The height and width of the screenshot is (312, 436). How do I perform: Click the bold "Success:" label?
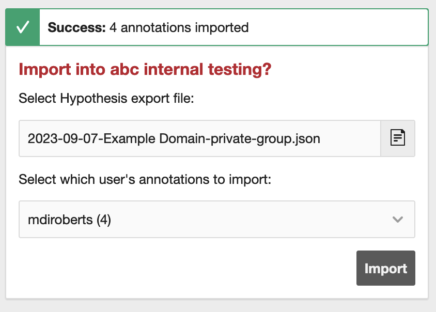click(x=76, y=27)
